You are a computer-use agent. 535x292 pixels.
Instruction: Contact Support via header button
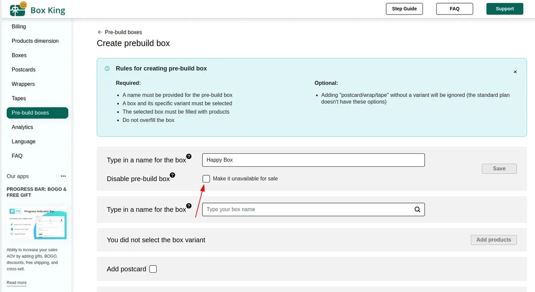[x=505, y=9]
